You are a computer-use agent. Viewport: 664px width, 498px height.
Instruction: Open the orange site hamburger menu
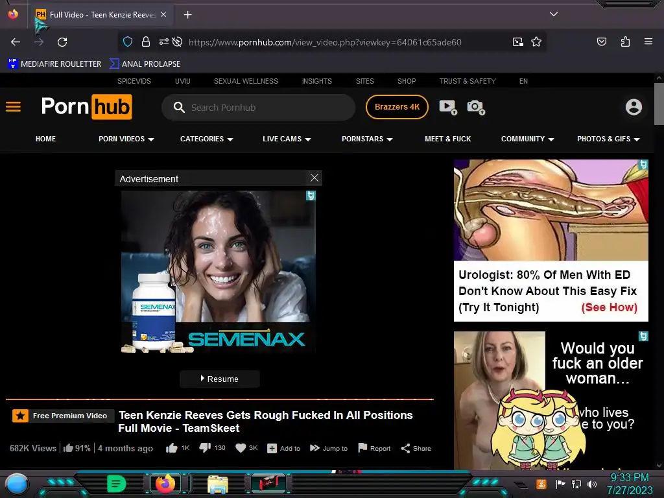(x=13, y=107)
